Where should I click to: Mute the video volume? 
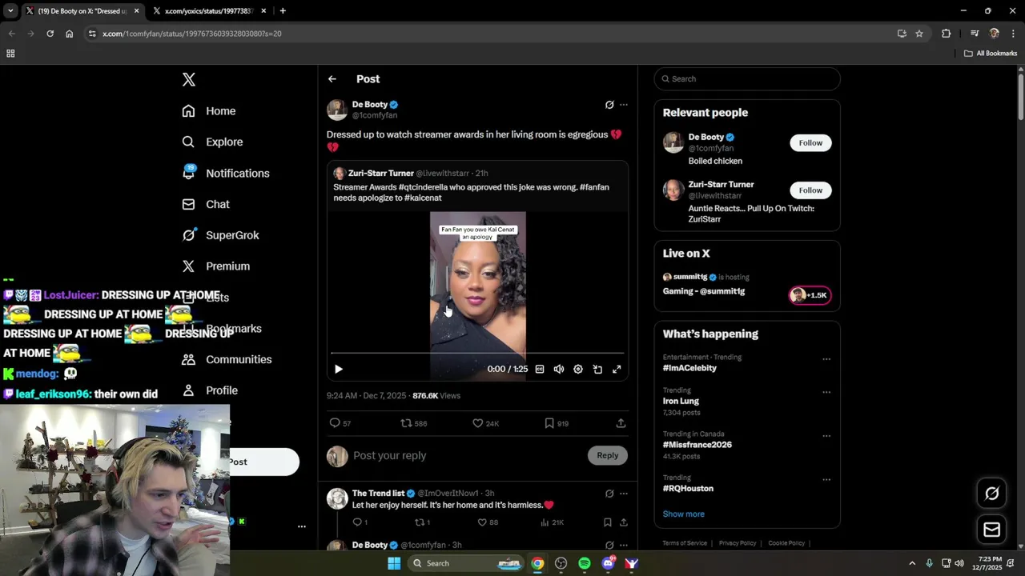click(x=559, y=369)
